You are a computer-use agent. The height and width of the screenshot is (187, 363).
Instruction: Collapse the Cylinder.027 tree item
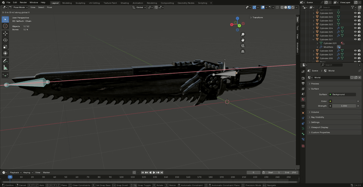pyautogui.click(x=314, y=39)
